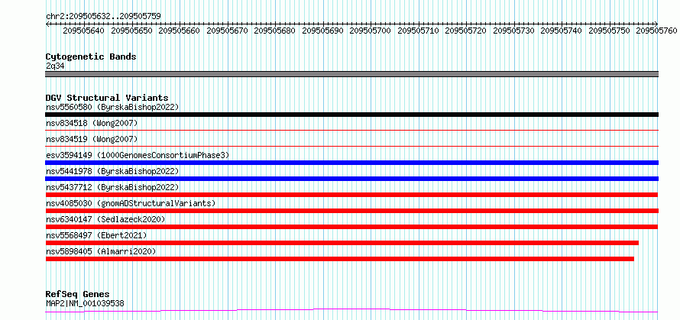Select the nsv5568497 Ebert2021 red bar

pyautogui.click(x=342, y=243)
